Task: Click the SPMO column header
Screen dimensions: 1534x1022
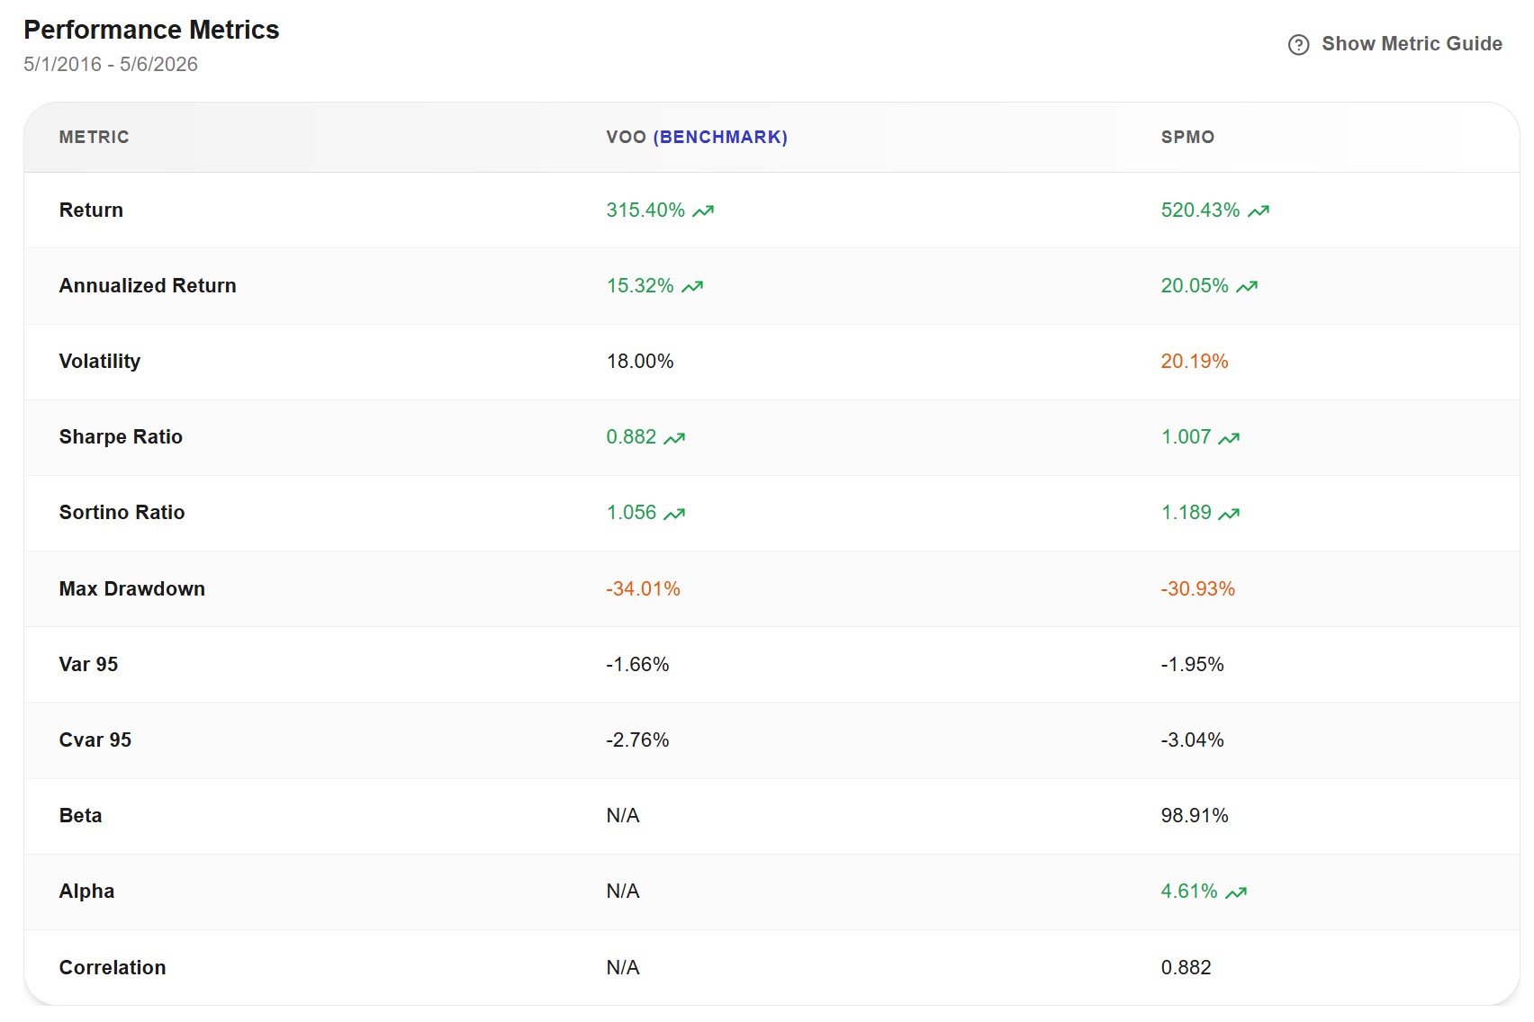Action: pos(1187,137)
